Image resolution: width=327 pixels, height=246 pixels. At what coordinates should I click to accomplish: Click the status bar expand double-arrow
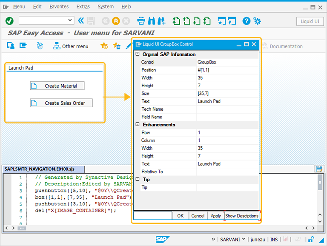pos(213,239)
